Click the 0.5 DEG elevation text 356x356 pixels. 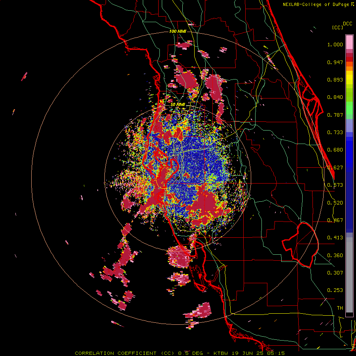coord(191,353)
